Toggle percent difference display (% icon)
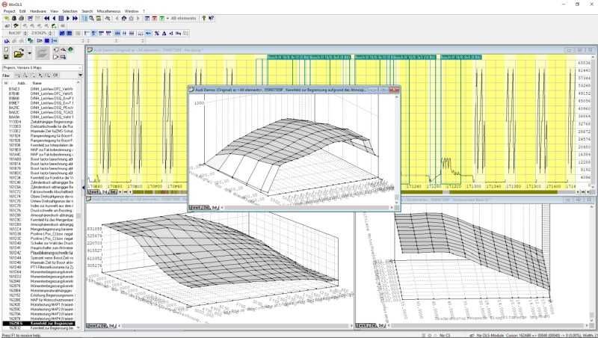 [x=156, y=33]
